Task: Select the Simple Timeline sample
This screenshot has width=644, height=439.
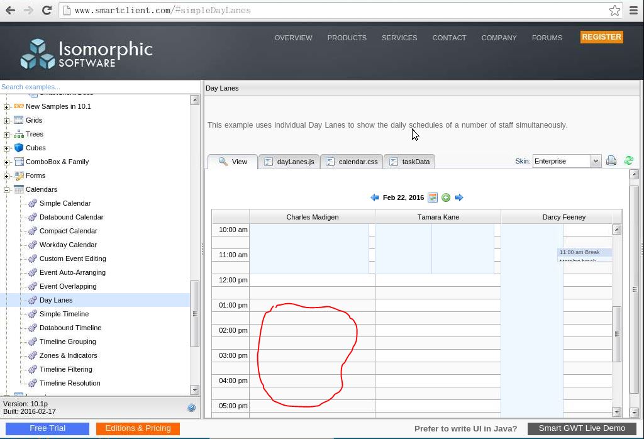Action: tap(64, 314)
